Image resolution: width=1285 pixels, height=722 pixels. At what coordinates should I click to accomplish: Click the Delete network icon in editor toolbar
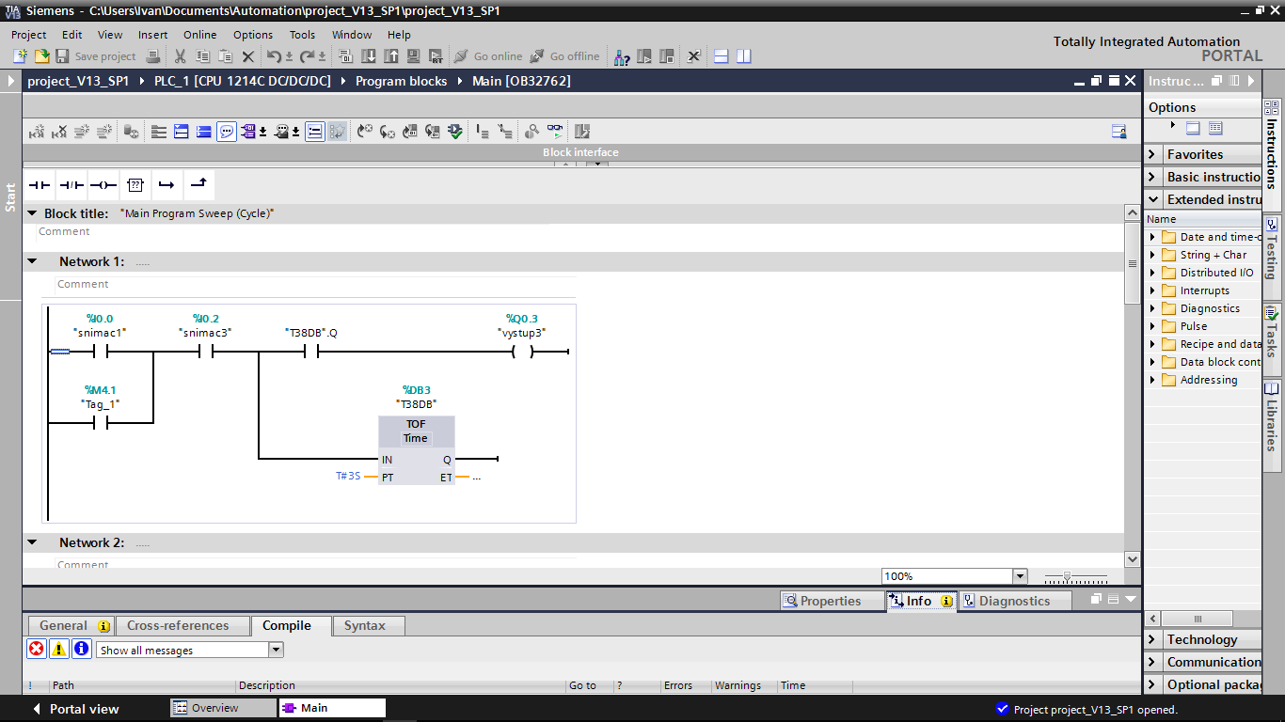(58, 132)
